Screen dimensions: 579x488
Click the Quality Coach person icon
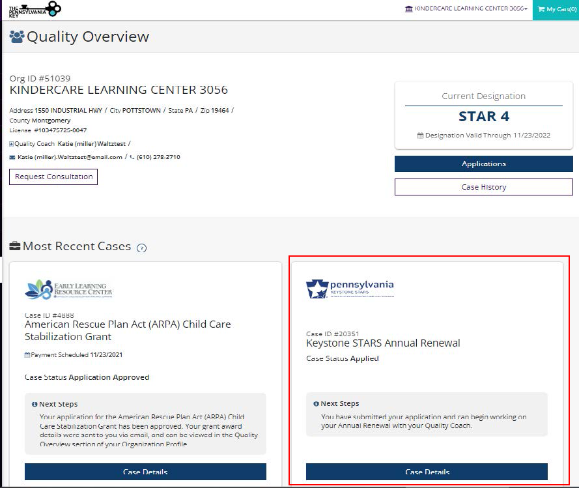12,144
